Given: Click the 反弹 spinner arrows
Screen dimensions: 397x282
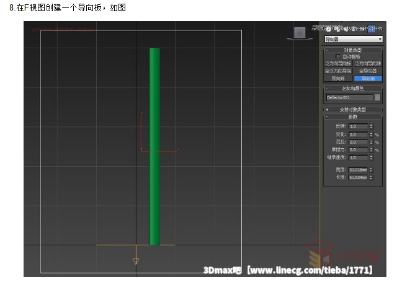Looking at the screenshot, I should pos(371,126).
